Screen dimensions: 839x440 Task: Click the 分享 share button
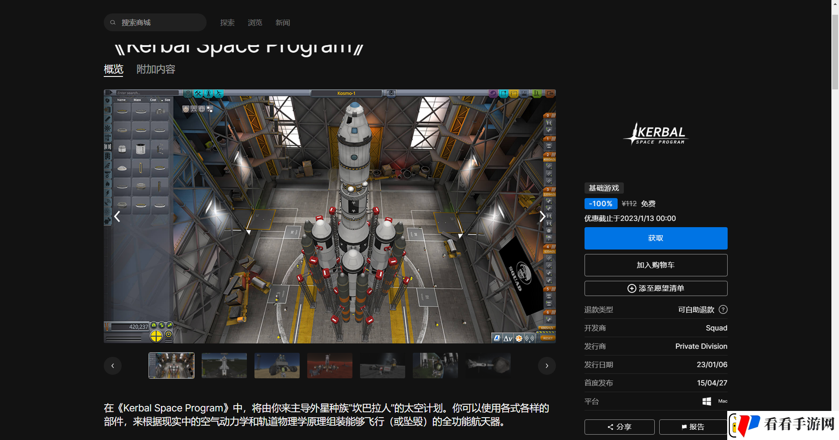coord(619,427)
